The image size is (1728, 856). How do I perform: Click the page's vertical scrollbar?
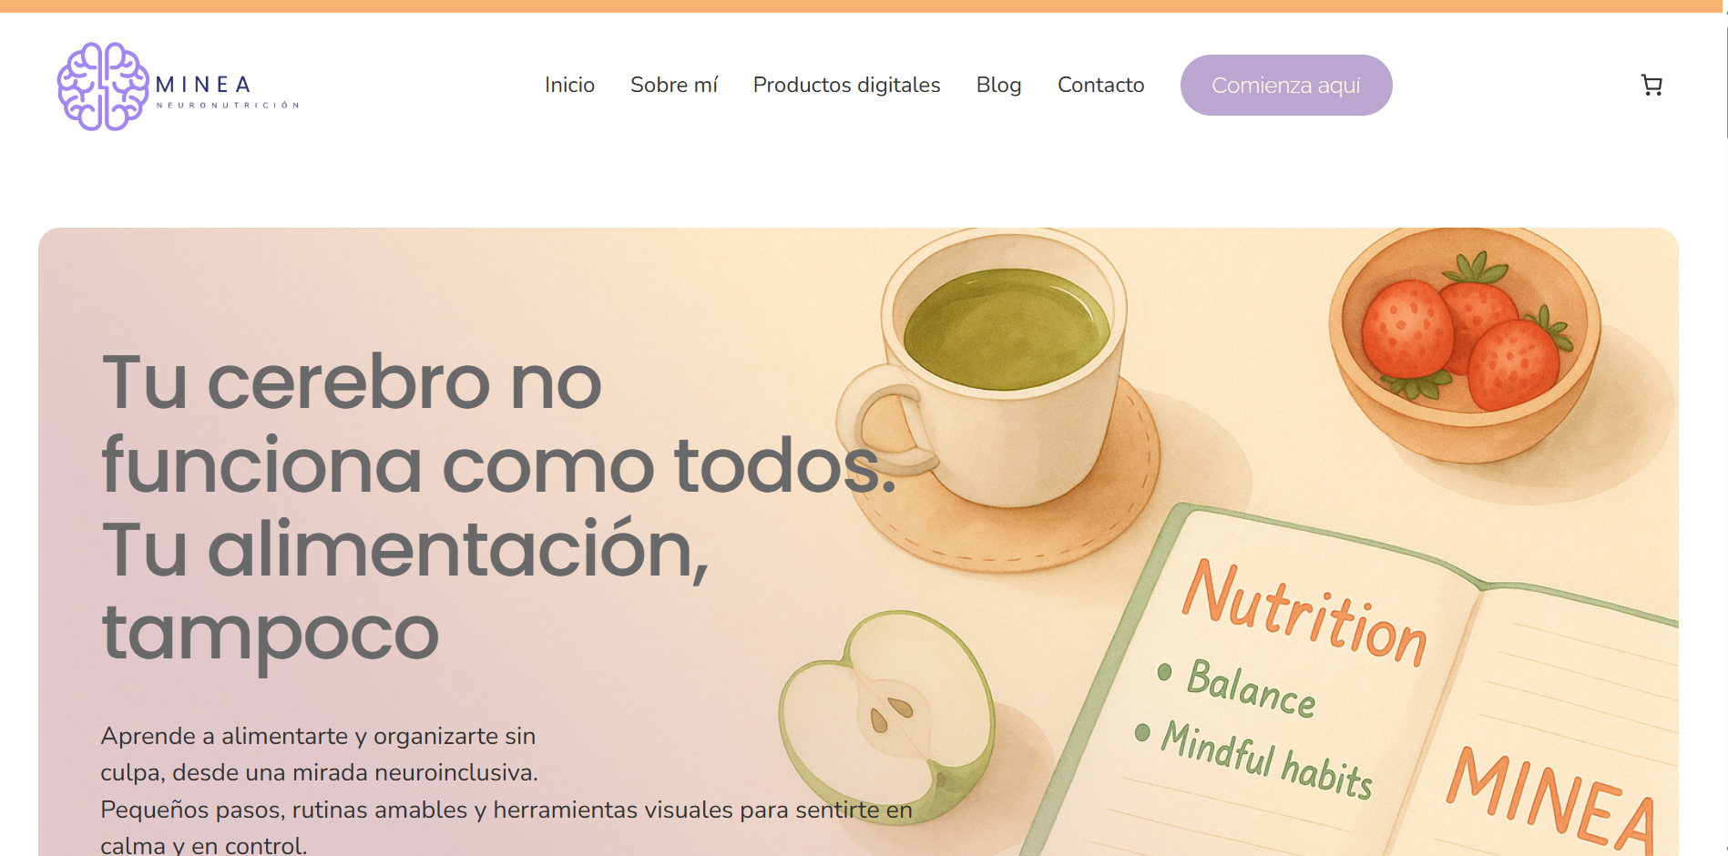[1724, 82]
